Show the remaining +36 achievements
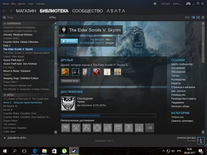The image size is (207, 155). tap(150, 128)
